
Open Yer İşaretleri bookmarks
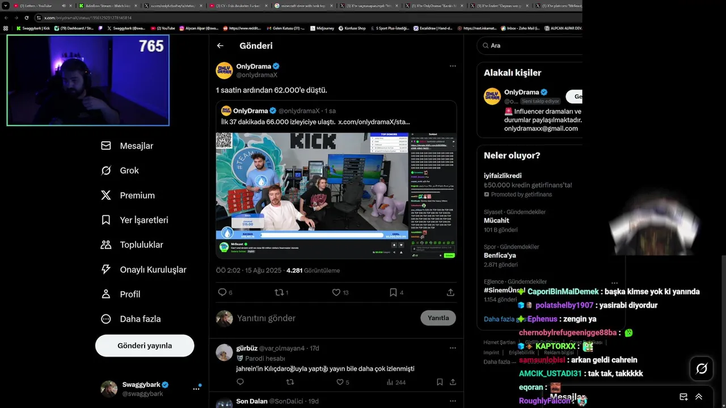(134, 220)
